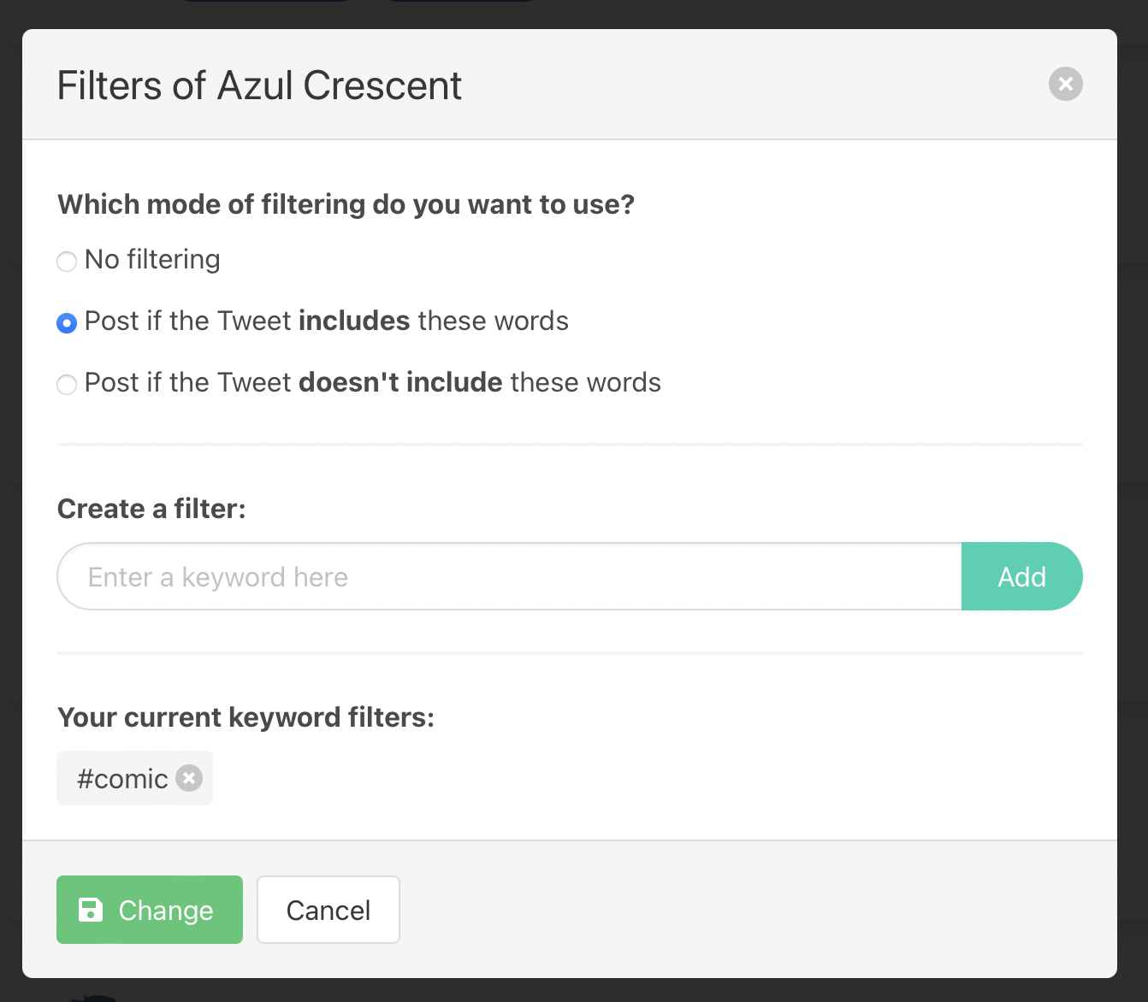Click the "Create a filter:" heading

point(151,509)
